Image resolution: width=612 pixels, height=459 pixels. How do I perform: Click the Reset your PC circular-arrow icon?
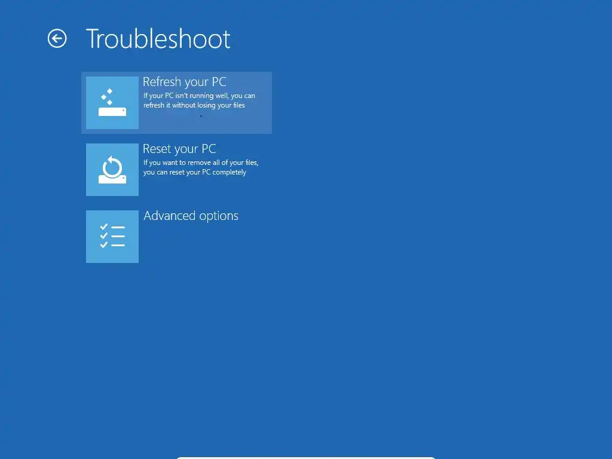click(112, 170)
